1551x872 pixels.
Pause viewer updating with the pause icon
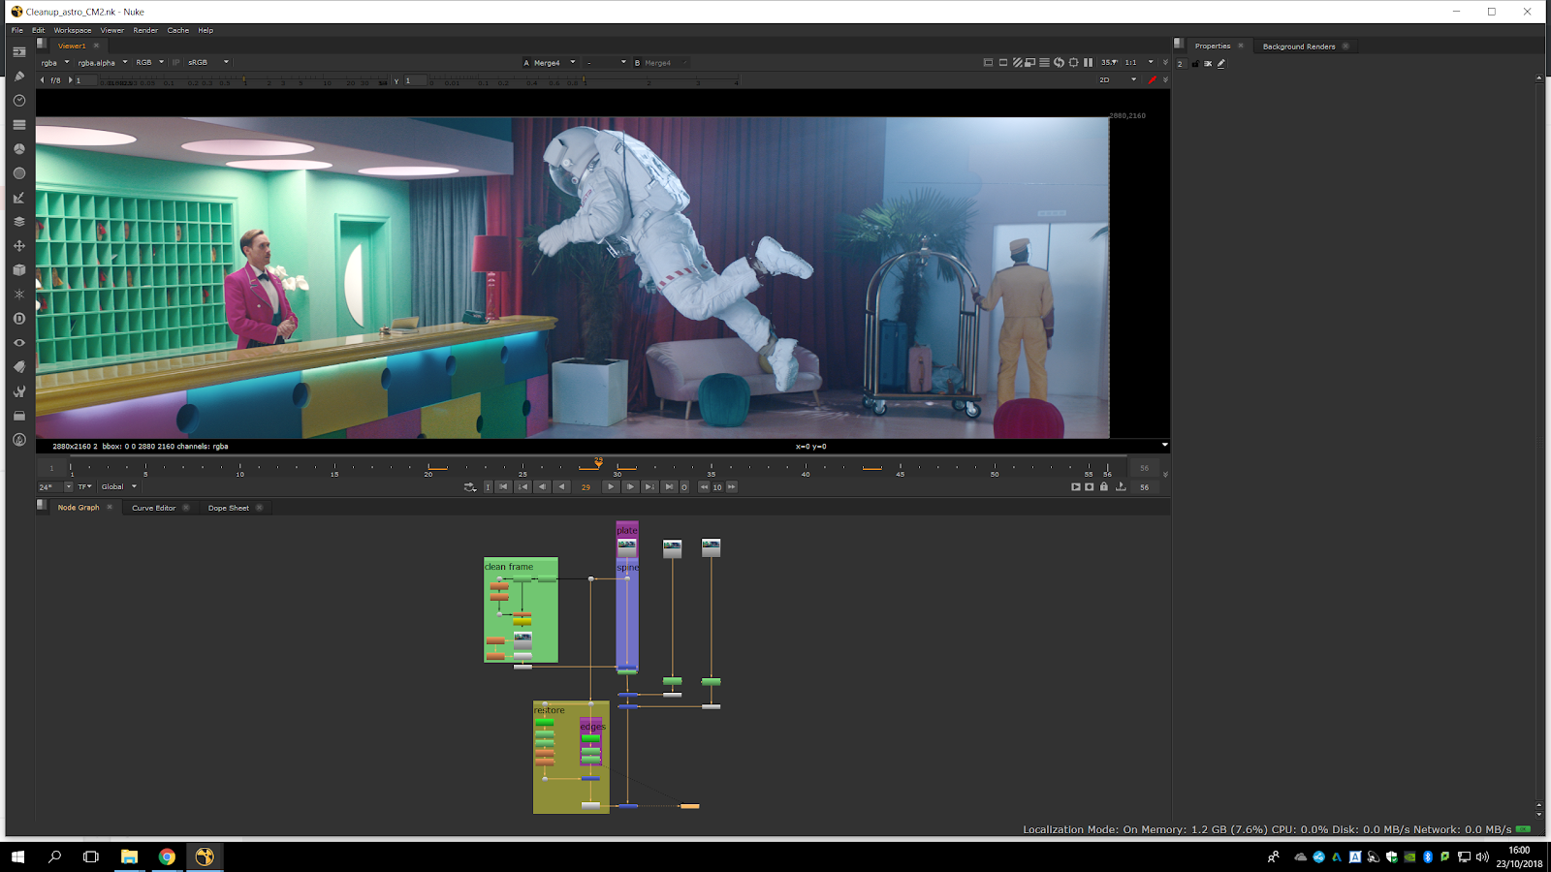coord(1088,63)
